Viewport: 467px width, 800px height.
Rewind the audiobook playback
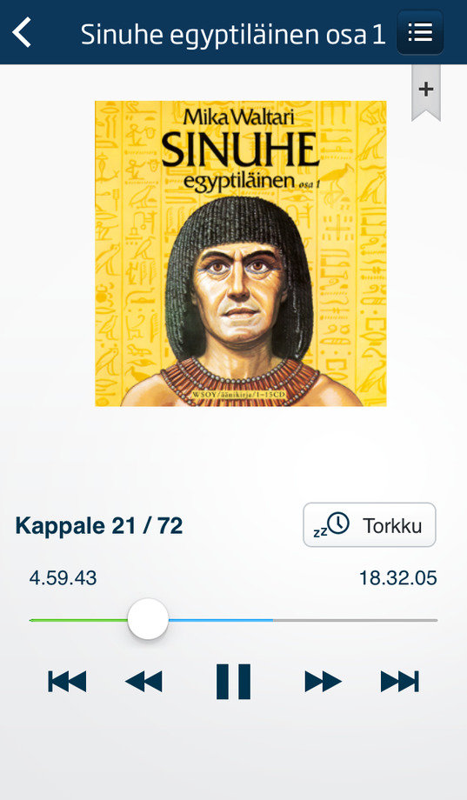(x=143, y=681)
